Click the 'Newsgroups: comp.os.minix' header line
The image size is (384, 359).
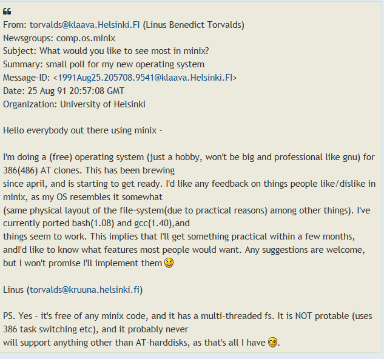pos(59,38)
